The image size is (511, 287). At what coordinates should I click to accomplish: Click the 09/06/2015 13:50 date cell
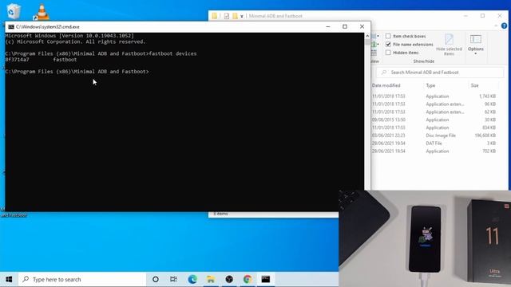coord(389,120)
